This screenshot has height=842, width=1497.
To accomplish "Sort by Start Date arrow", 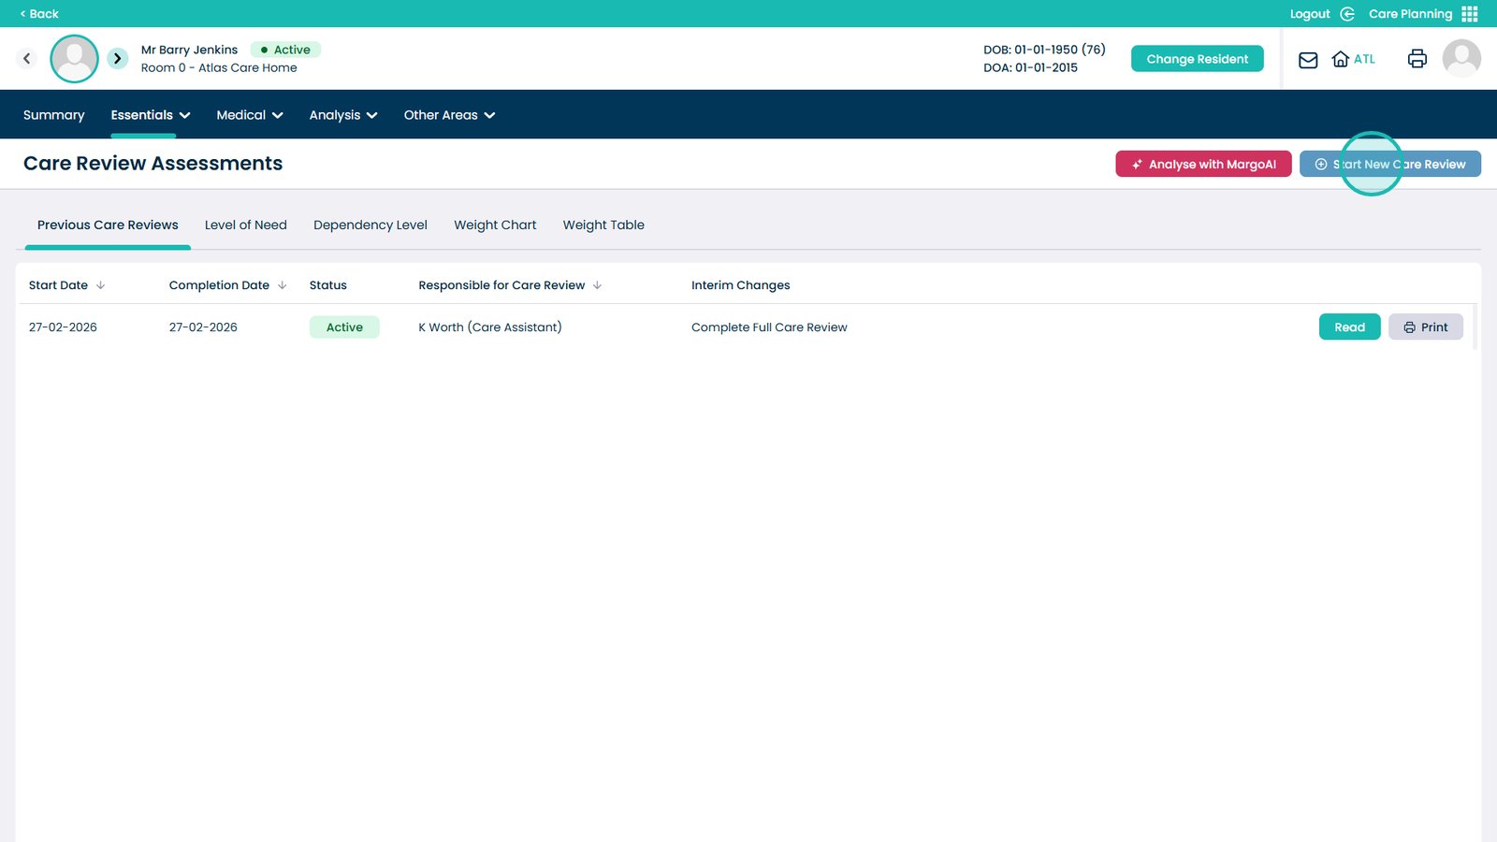I will coord(100,285).
